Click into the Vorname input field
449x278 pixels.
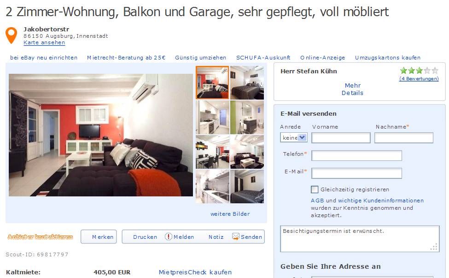(x=341, y=138)
